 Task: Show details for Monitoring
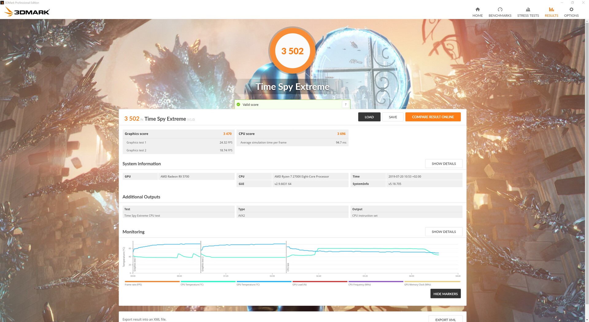444,232
